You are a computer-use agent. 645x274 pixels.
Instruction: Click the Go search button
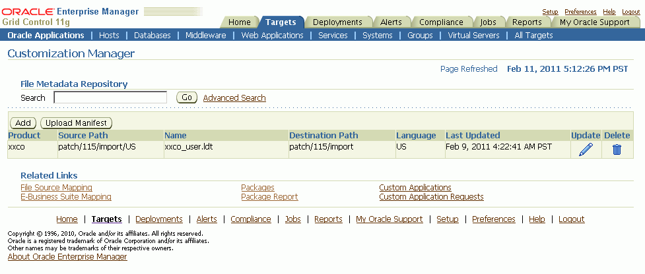187,97
